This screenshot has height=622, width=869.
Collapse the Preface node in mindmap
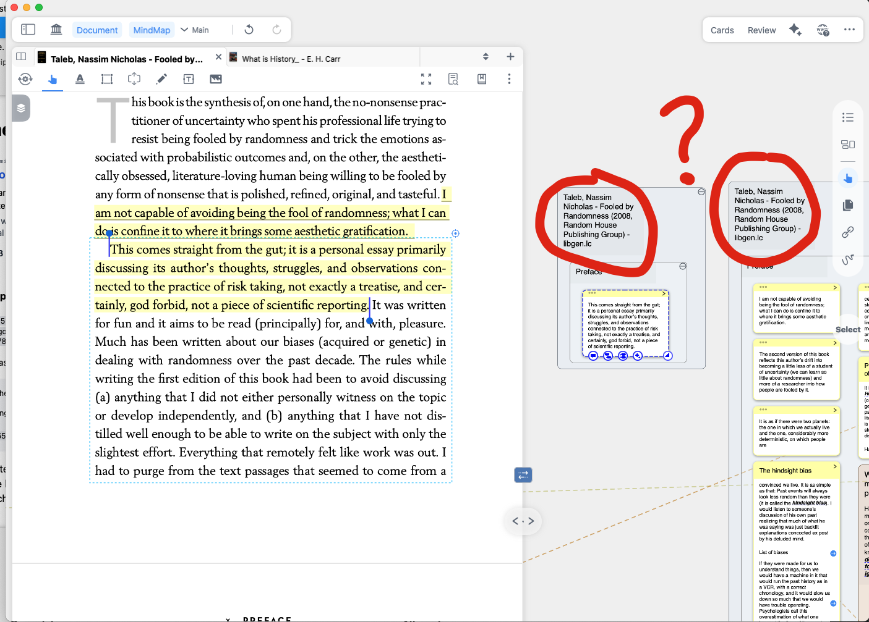pos(683,266)
